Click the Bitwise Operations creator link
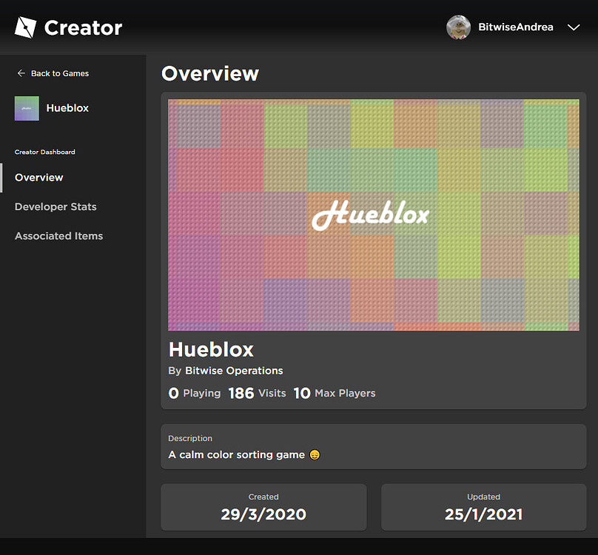This screenshot has width=598, height=555. 234,371
